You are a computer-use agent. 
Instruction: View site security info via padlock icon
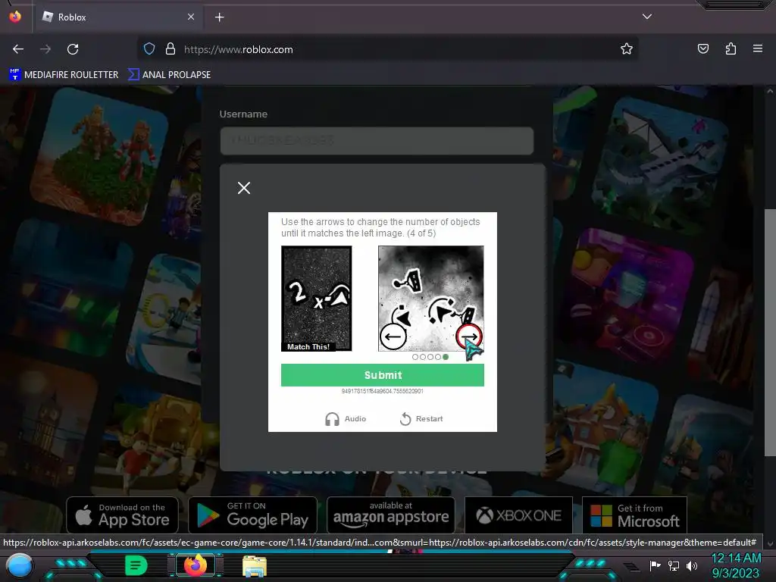(x=171, y=49)
